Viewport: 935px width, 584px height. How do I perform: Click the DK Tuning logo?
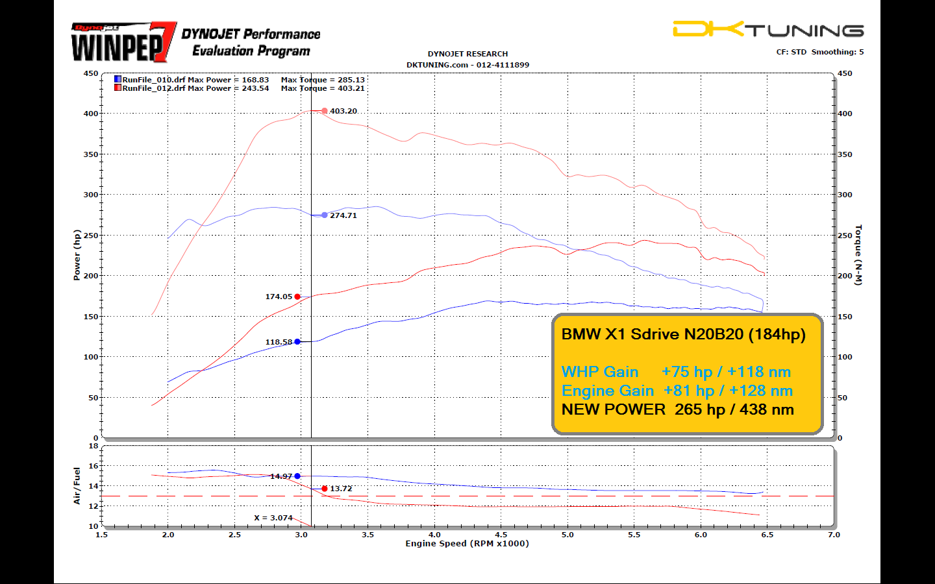pyautogui.click(x=768, y=29)
